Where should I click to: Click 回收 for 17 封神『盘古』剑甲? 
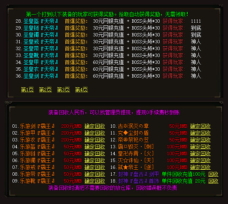[x=213, y=174]
